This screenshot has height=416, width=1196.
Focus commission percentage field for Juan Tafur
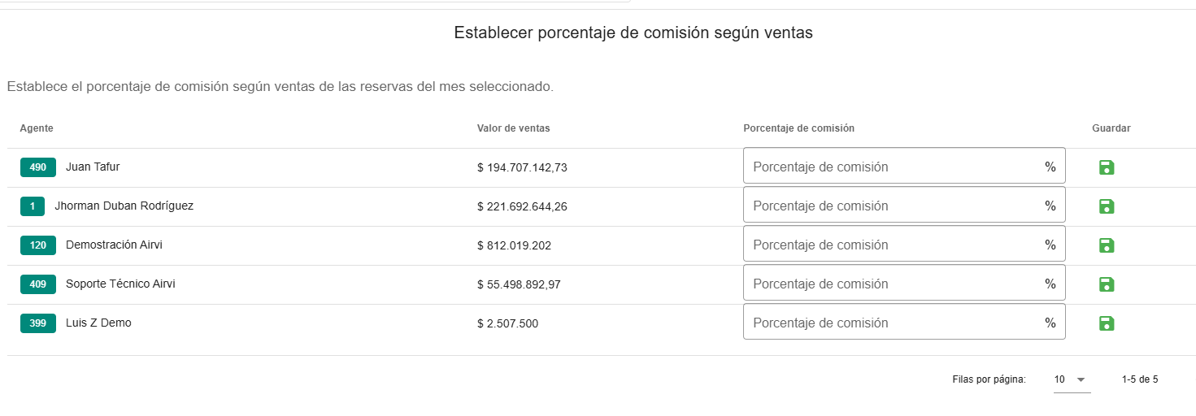pyautogui.click(x=894, y=167)
